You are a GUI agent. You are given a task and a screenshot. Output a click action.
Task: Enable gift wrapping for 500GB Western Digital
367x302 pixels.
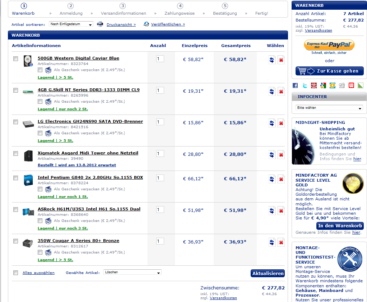[x=40, y=70]
